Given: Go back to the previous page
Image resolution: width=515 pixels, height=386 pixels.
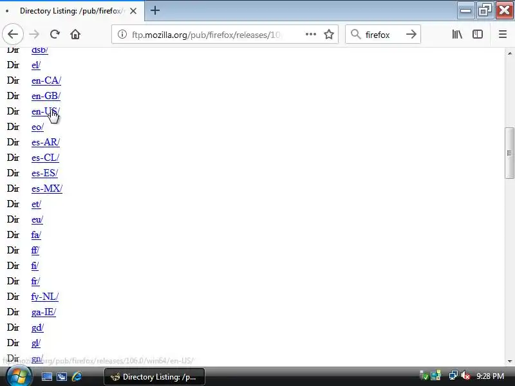Looking at the screenshot, I should point(13,34).
